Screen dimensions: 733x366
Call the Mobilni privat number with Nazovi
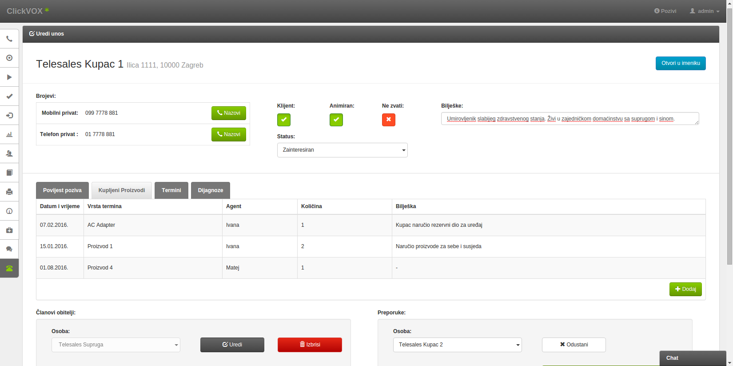(228, 113)
